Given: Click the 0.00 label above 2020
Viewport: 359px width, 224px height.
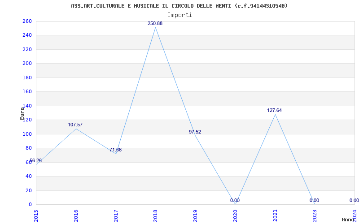Looking at the screenshot, I should tap(235, 200).
